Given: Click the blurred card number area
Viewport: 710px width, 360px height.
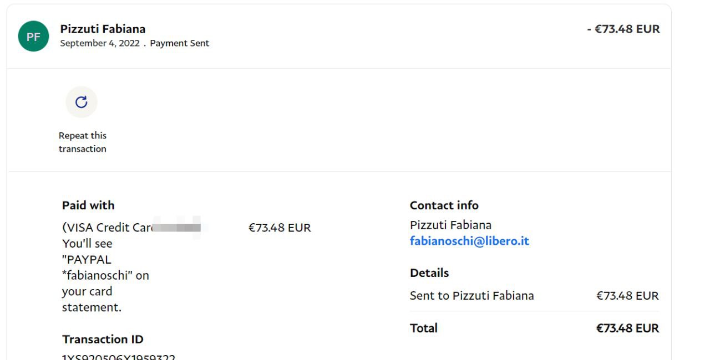Looking at the screenshot, I should pos(176,228).
